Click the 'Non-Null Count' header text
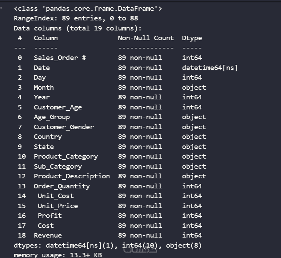This screenshot has height=258, width=281. pos(146,38)
